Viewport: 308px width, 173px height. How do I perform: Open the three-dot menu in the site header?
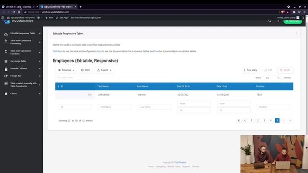click(x=279, y=21)
